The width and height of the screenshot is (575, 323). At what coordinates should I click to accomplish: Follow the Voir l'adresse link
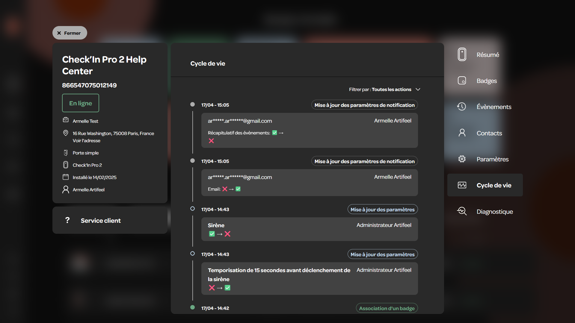pos(86,141)
